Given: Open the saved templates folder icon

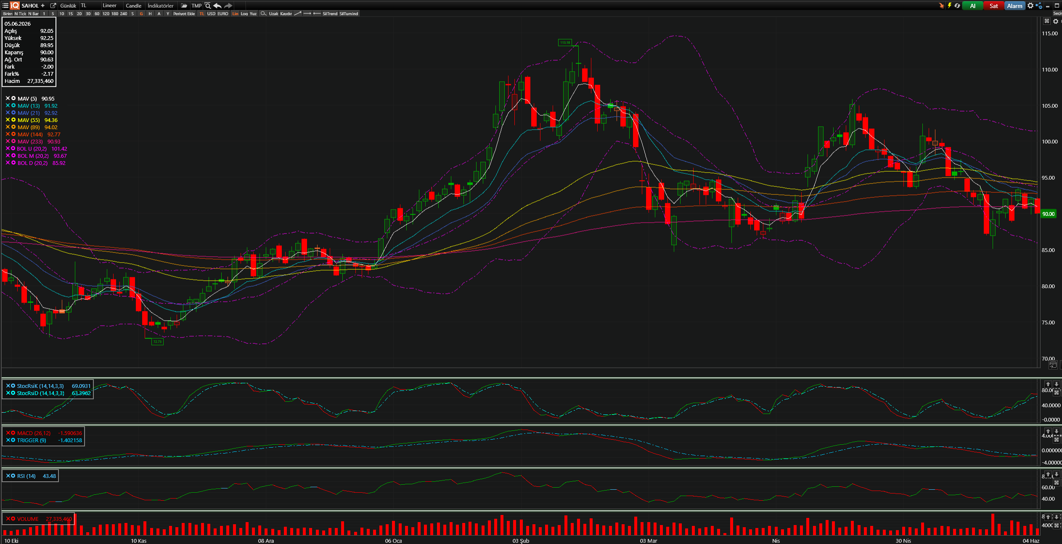Looking at the screenshot, I should click(x=184, y=5).
